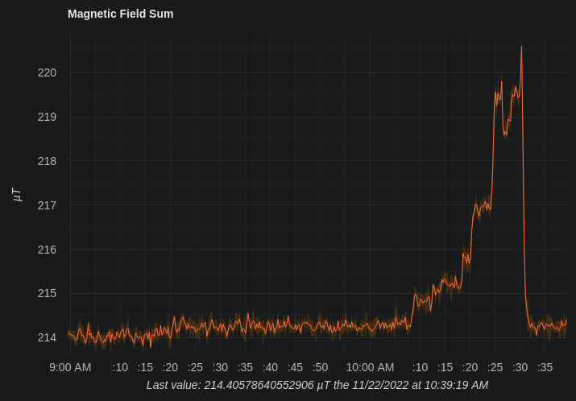
Task: Click the 216 y-axis label
Action: click(x=47, y=250)
